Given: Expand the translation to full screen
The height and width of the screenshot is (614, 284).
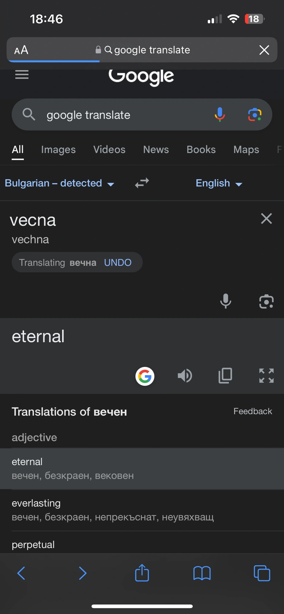Looking at the screenshot, I should tap(266, 376).
